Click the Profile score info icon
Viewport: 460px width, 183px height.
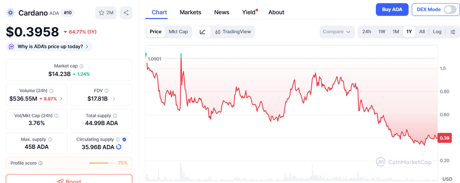point(40,163)
